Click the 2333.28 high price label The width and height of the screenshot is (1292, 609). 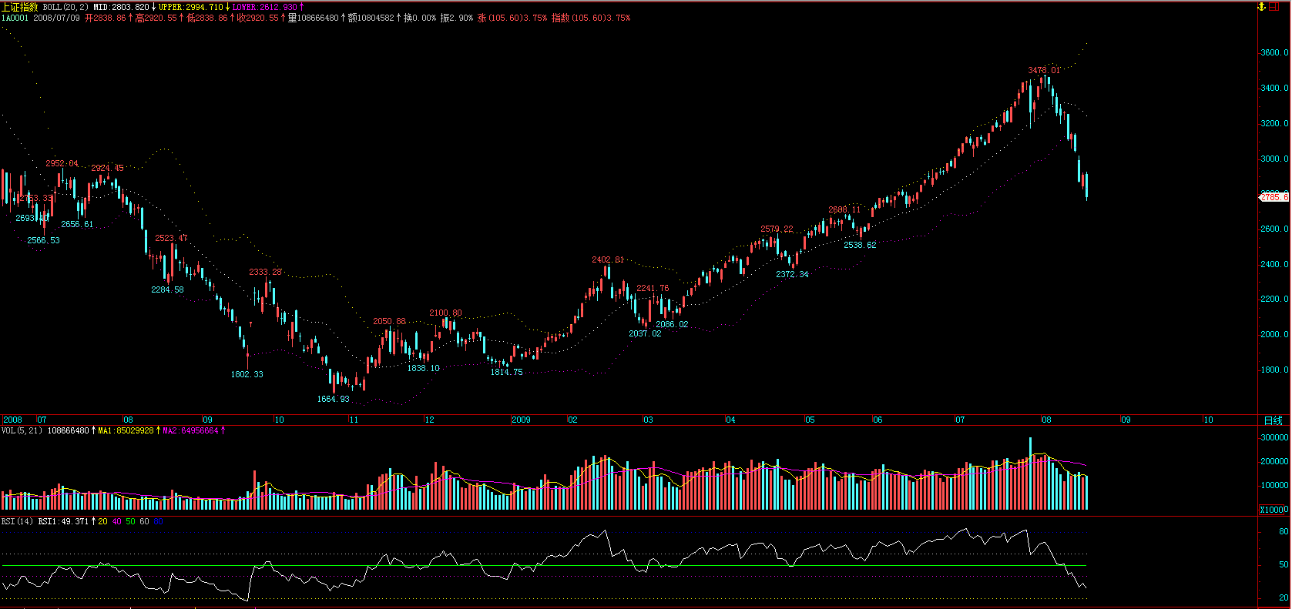pos(265,273)
